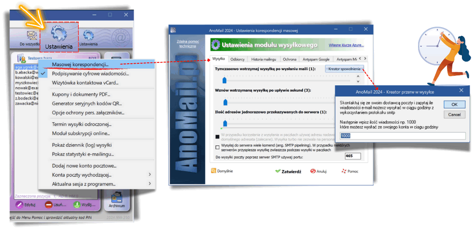Click the red Usuń minus icon
The width and height of the screenshot is (474, 229).
point(48,204)
